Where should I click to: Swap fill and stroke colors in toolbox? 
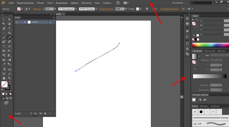click(x=10, y=82)
